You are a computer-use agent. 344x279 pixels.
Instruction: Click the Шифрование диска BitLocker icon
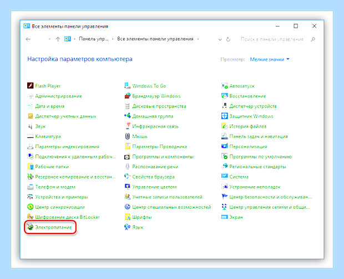tap(30, 217)
